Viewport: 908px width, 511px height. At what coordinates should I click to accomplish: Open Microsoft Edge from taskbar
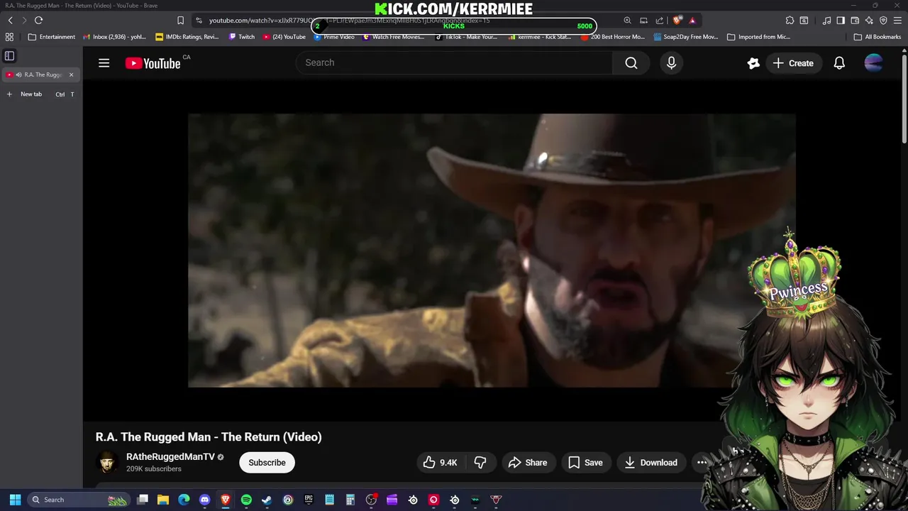pos(184,500)
